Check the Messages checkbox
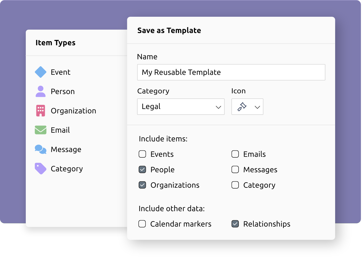363x263 pixels. [235, 169]
